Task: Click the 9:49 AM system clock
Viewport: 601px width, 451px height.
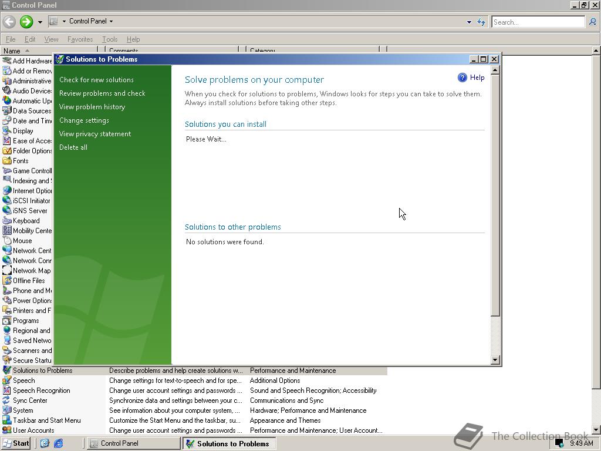Action: tap(581, 443)
